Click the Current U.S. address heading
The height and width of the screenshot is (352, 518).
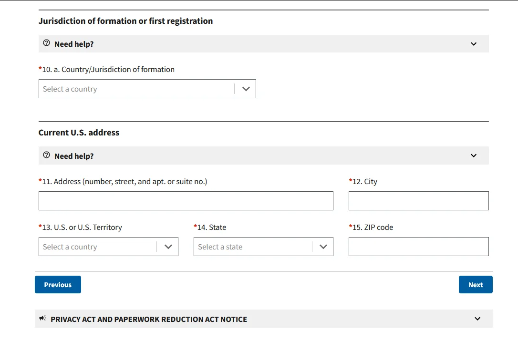(x=79, y=133)
